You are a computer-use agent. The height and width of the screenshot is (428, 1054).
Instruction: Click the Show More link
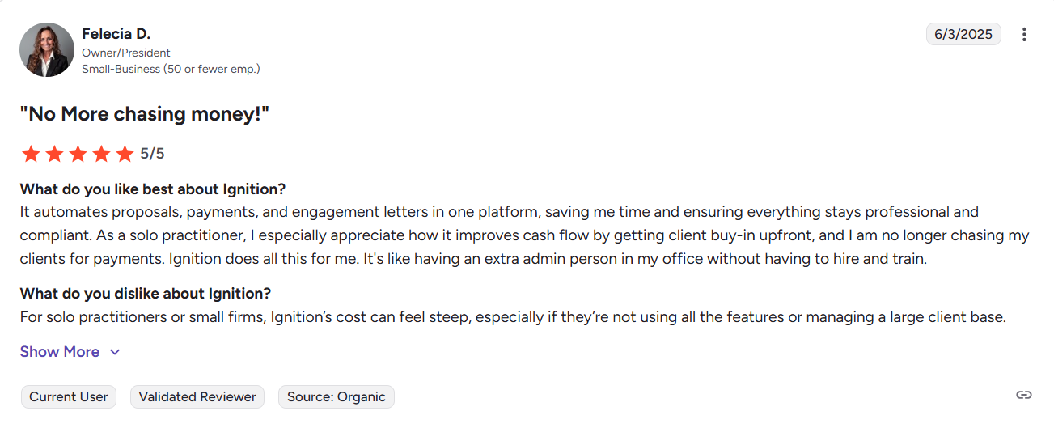tap(60, 352)
